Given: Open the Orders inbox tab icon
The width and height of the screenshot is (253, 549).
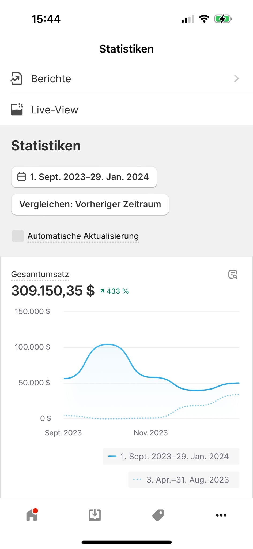Looking at the screenshot, I should point(95,515).
